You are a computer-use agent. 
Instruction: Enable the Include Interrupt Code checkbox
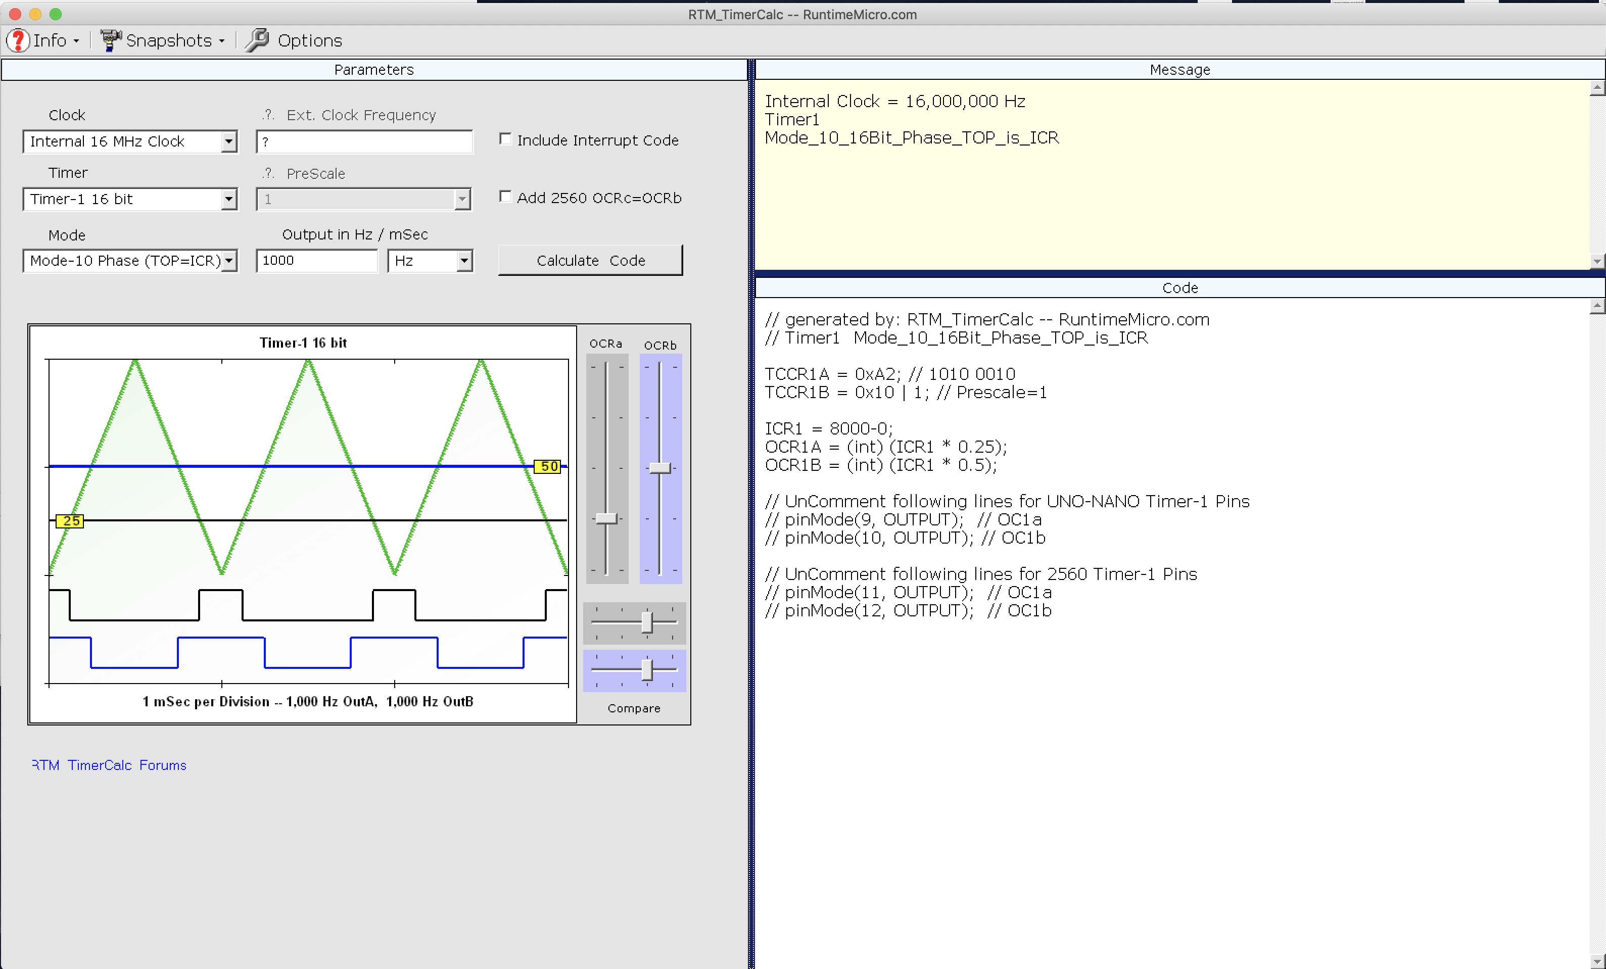coord(505,138)
